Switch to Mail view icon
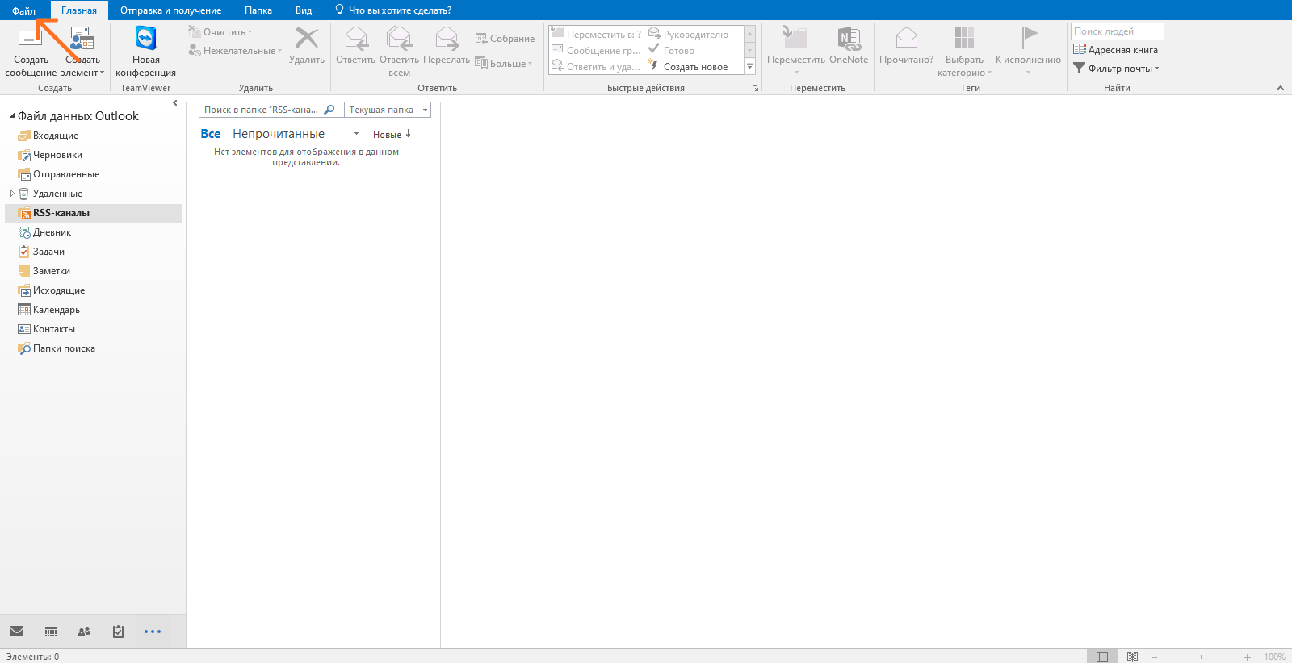The image size is (1292, 663). tap(17, 632)
